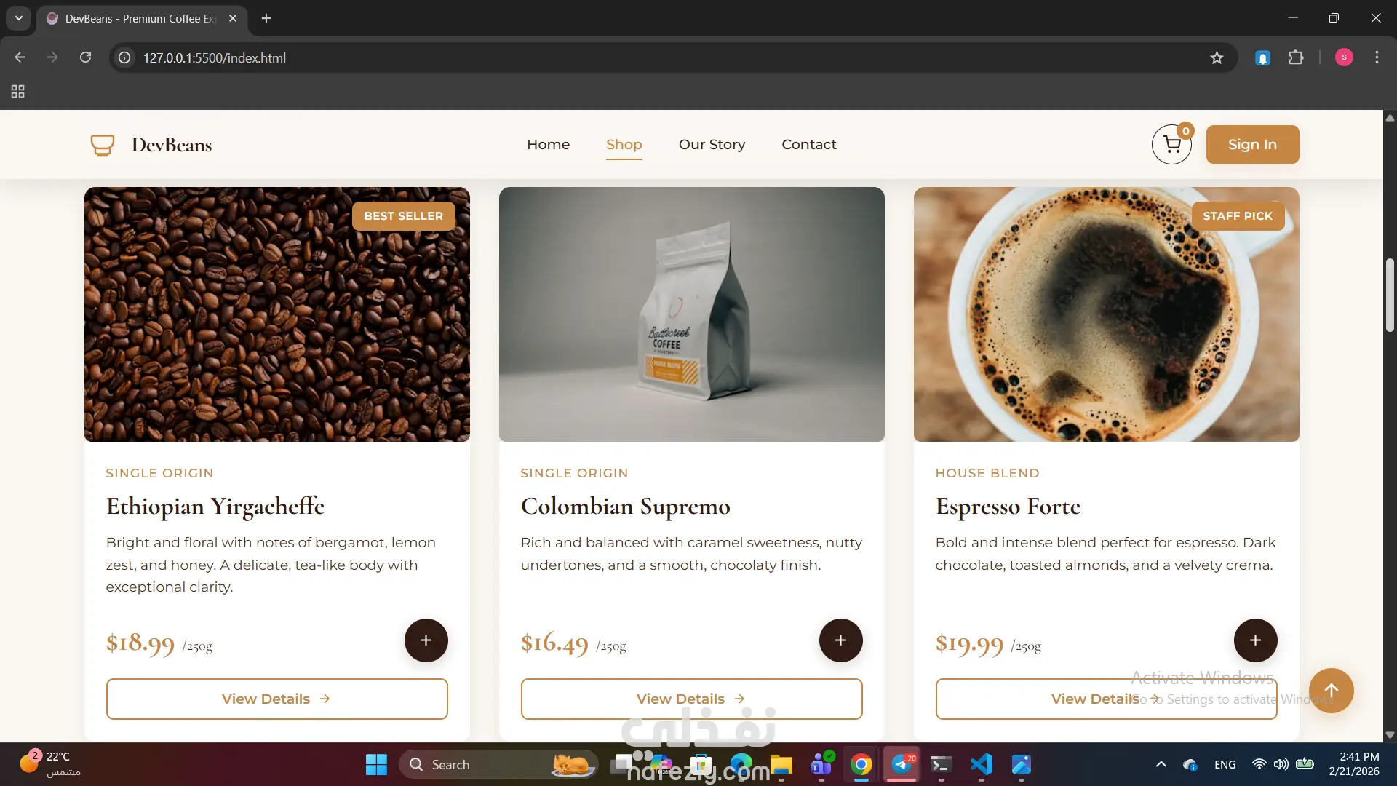1397x786 pixels.
Task: Open Visual Studio Code from taskbar
Action: [981, 764]
